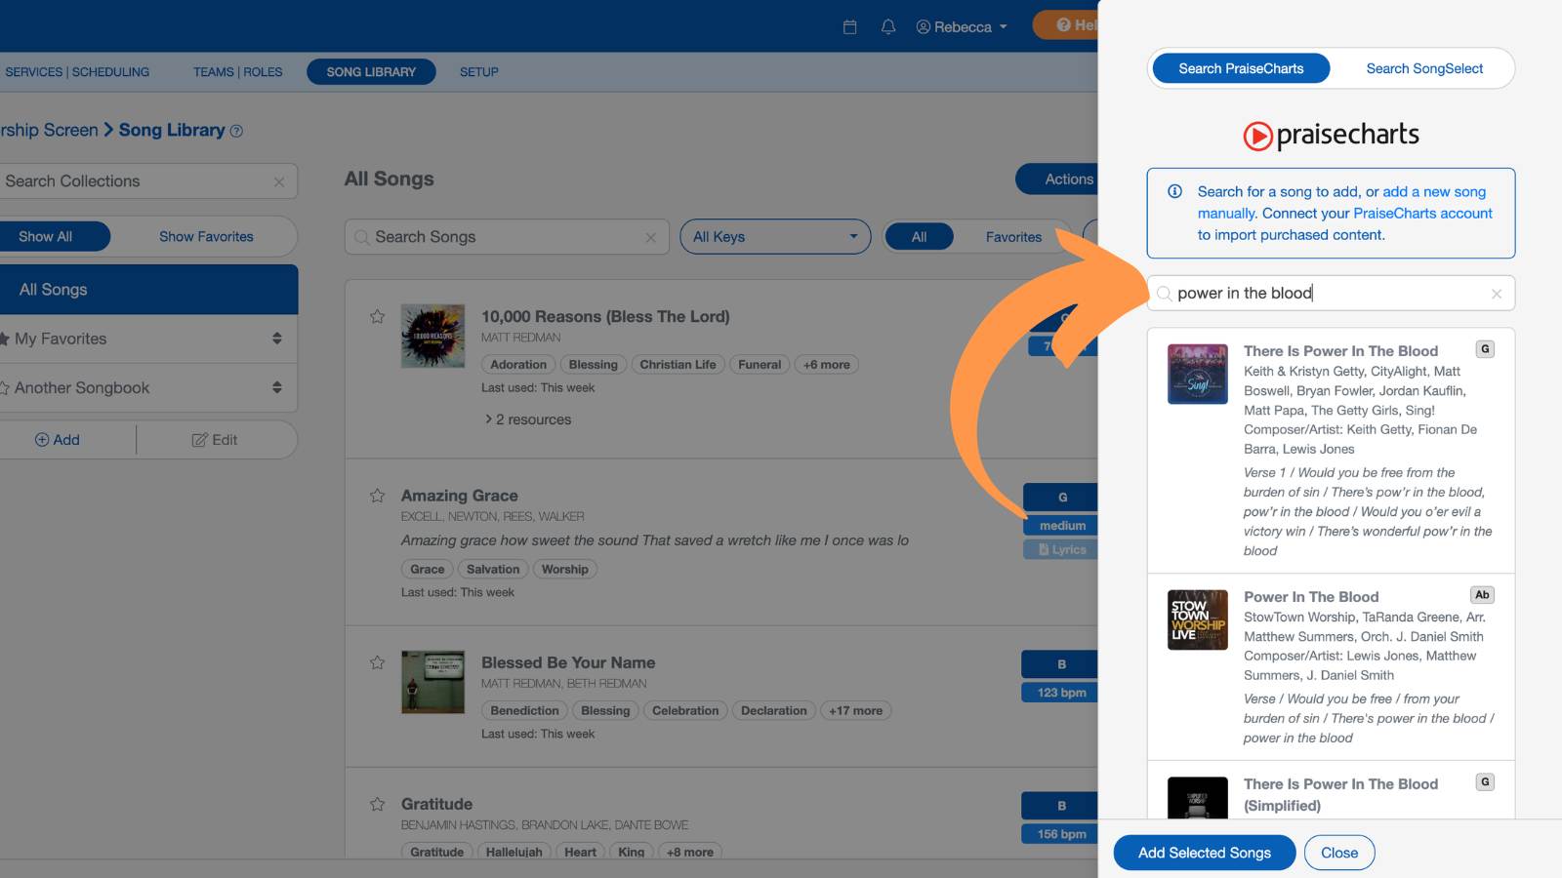Click the medium tempo badge for Amazing Grace
1562x878 pixels.
click(x=1062, y=526)
